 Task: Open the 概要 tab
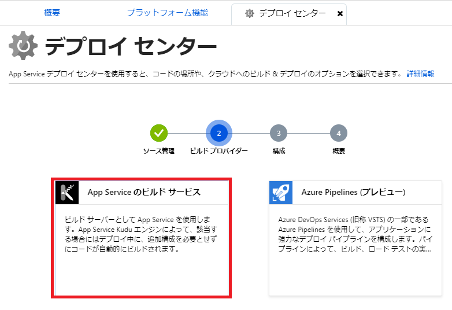click(x=52, y=13)
